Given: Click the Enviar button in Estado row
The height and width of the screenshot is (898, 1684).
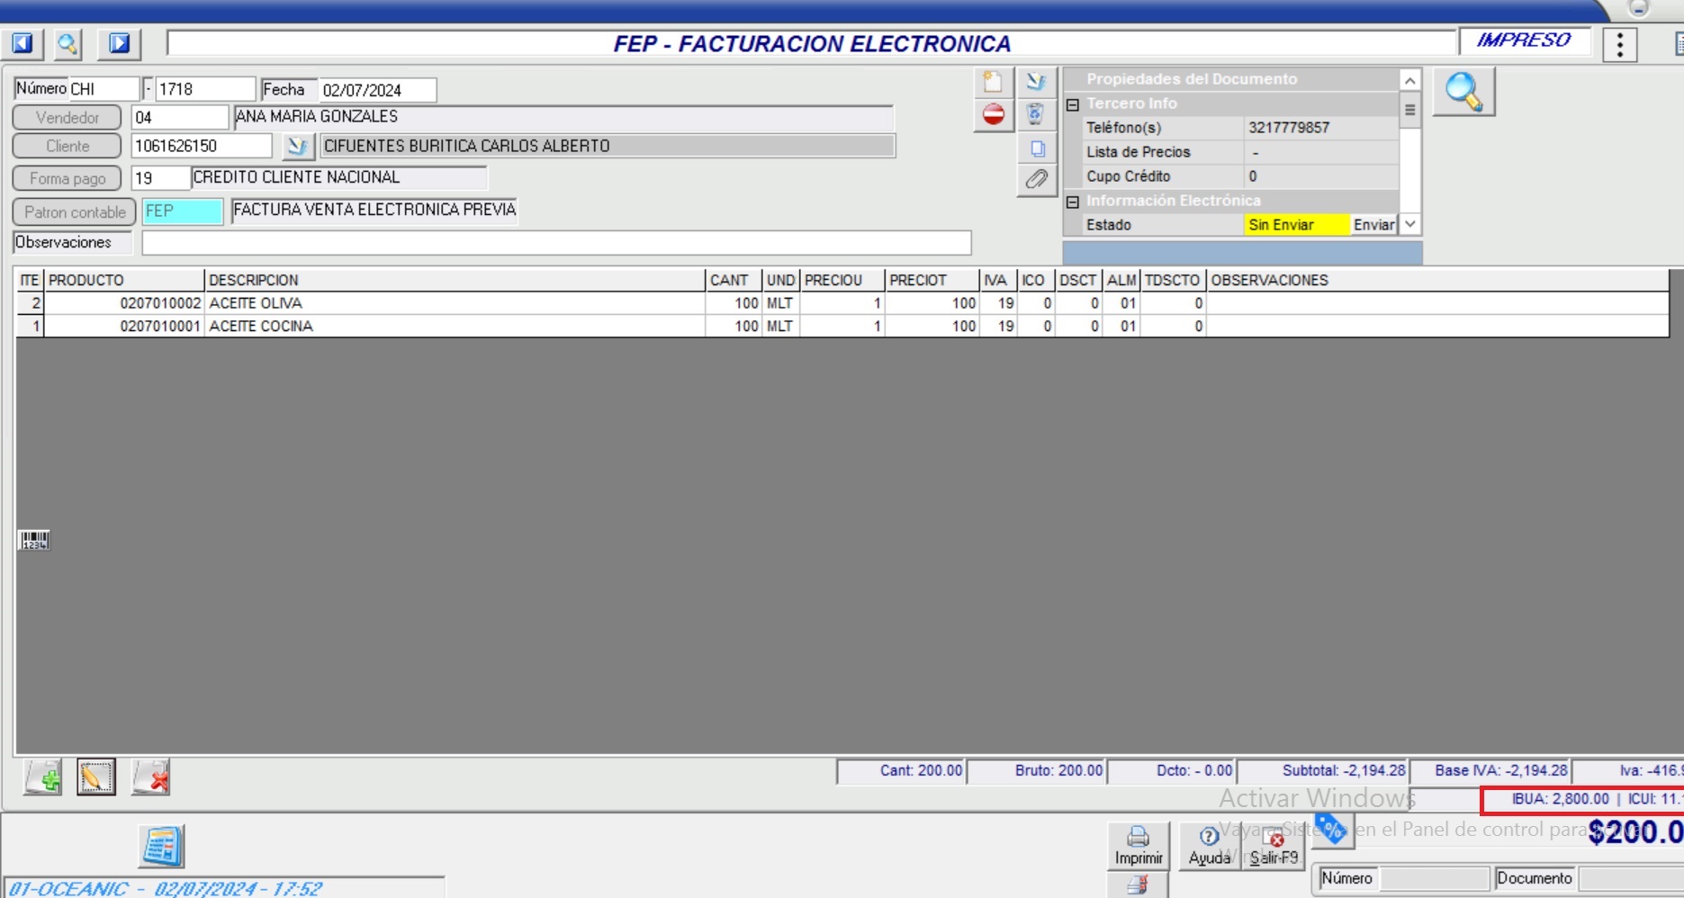Looking at the screenshot, I should click(1373, 225).
